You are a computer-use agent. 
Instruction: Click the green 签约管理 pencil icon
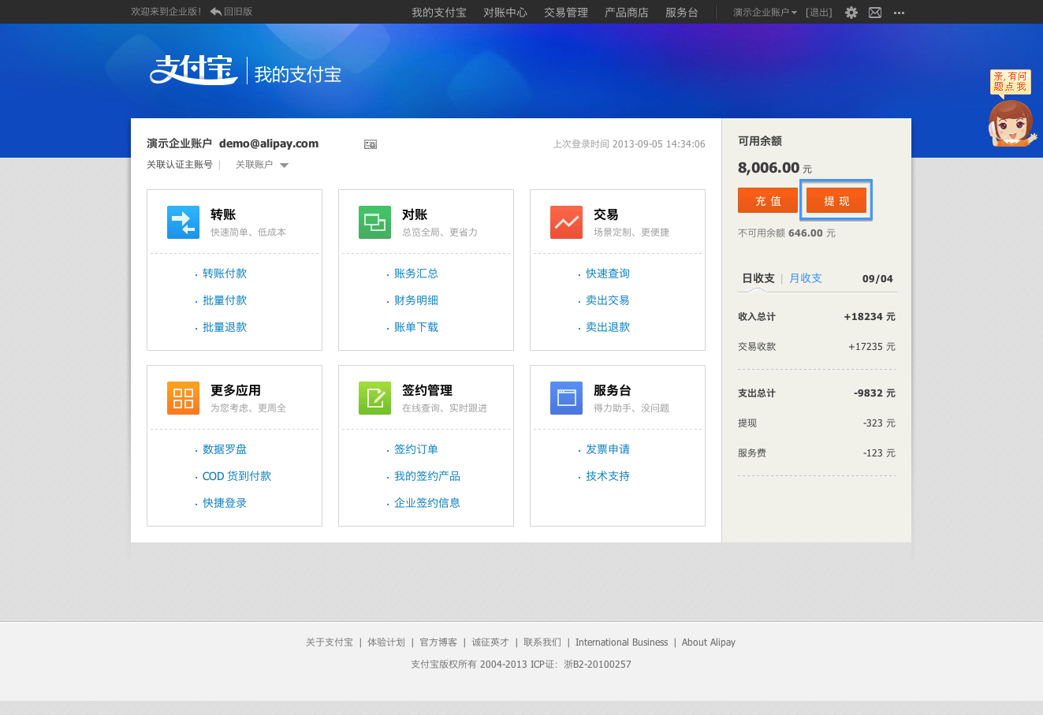374,398
